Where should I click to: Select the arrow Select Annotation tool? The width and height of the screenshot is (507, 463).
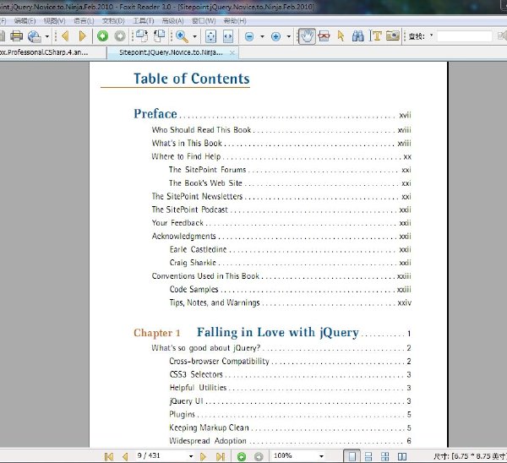tap(341, 35)
